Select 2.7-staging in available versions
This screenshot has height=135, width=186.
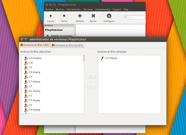[34, 81]
